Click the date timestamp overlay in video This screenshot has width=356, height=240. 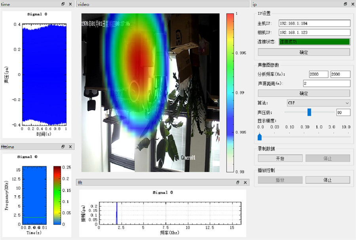click(106, 24)
